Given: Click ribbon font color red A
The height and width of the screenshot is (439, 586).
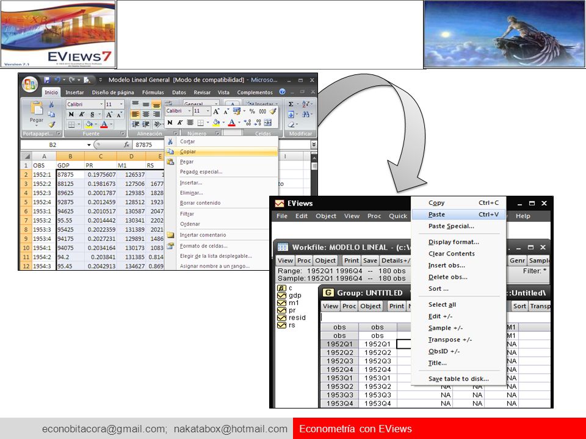Looking at the screenshot, I should coord(104,124).
